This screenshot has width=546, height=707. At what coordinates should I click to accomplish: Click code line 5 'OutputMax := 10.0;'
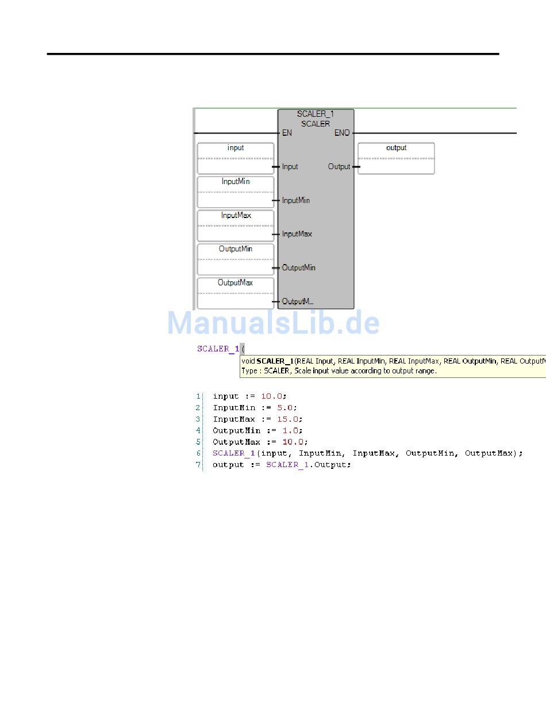coord(260,442)
